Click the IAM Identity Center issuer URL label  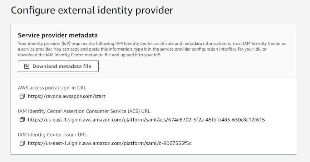point(53,135)
